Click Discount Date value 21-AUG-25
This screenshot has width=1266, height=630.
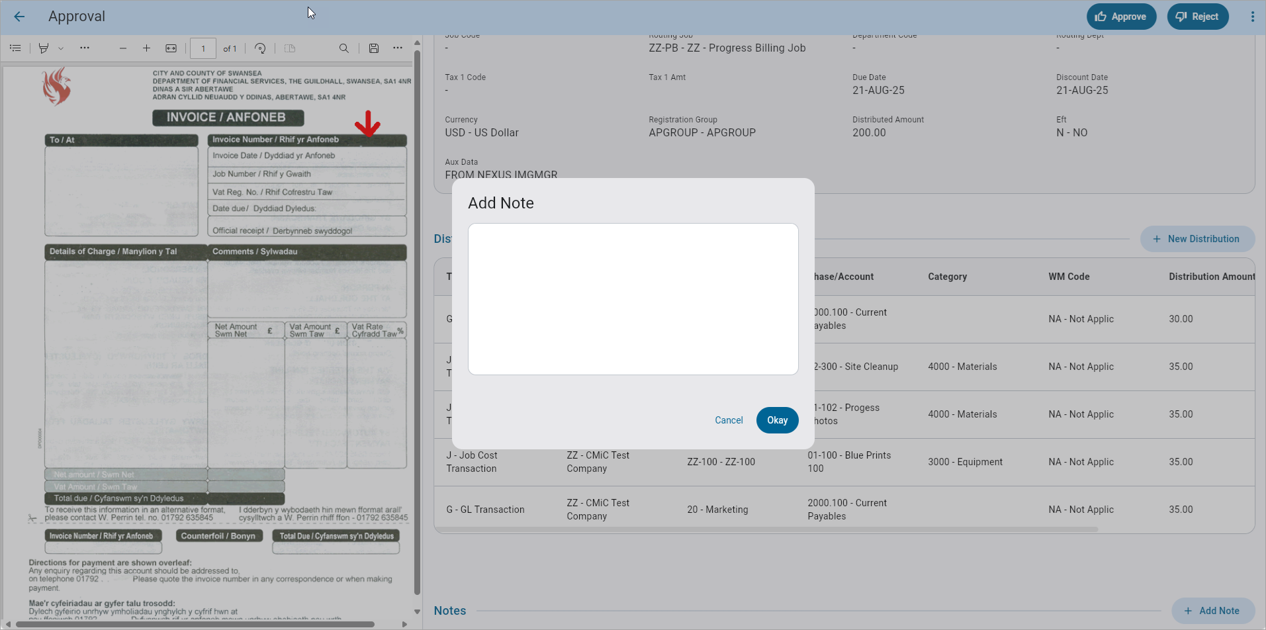pos(1082,90)
